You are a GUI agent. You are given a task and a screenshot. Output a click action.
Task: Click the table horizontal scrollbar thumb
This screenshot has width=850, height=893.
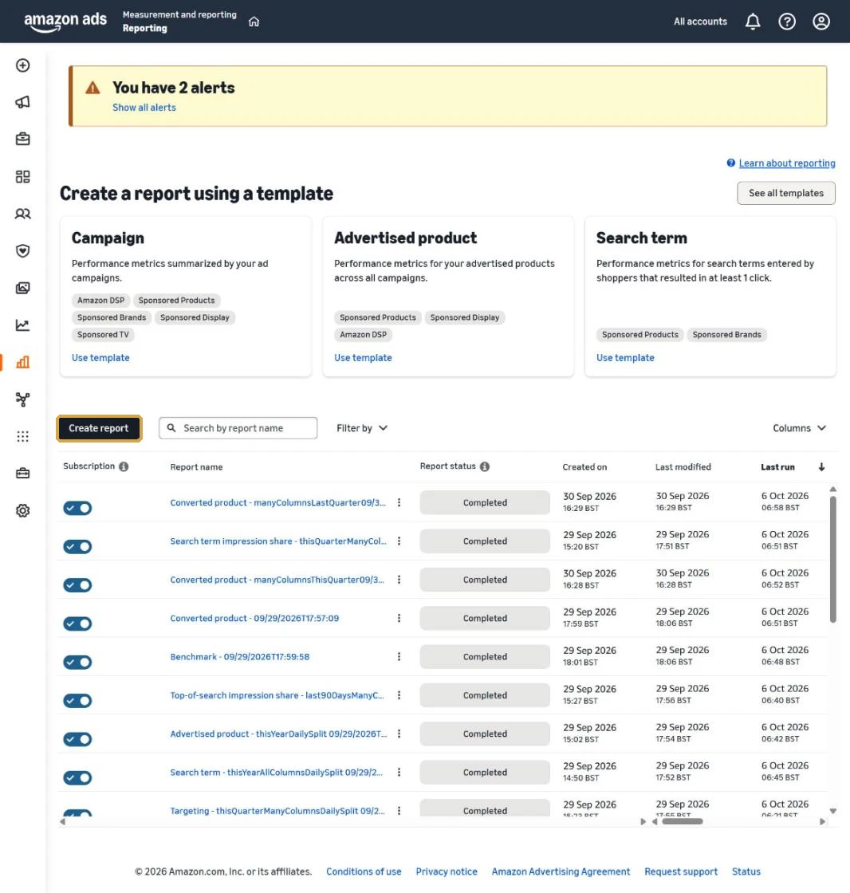click(x=683, y=821)
